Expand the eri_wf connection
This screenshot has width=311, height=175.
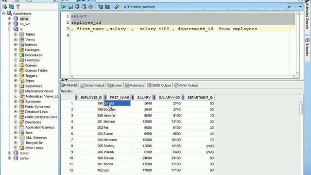[x=10, y=24]
